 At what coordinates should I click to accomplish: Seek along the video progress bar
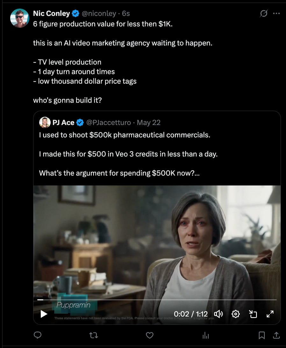(157, 300)
